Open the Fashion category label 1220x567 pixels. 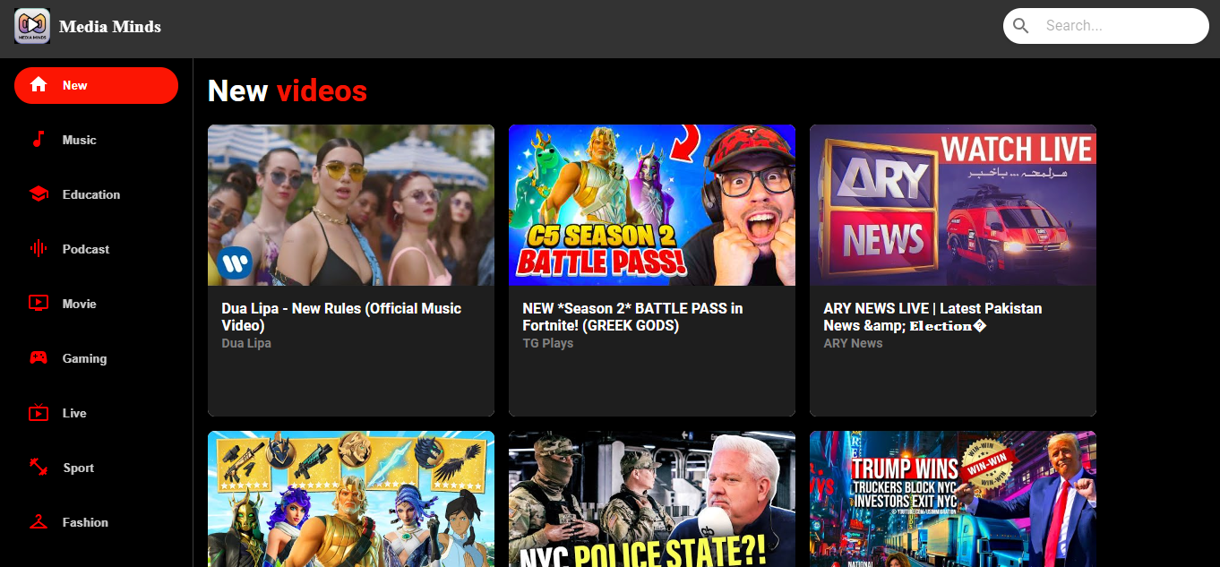point(85,523)
